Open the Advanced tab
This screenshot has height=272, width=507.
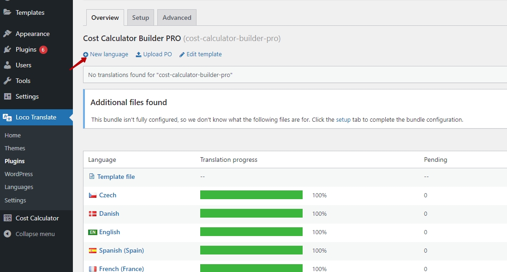[177, 18]
